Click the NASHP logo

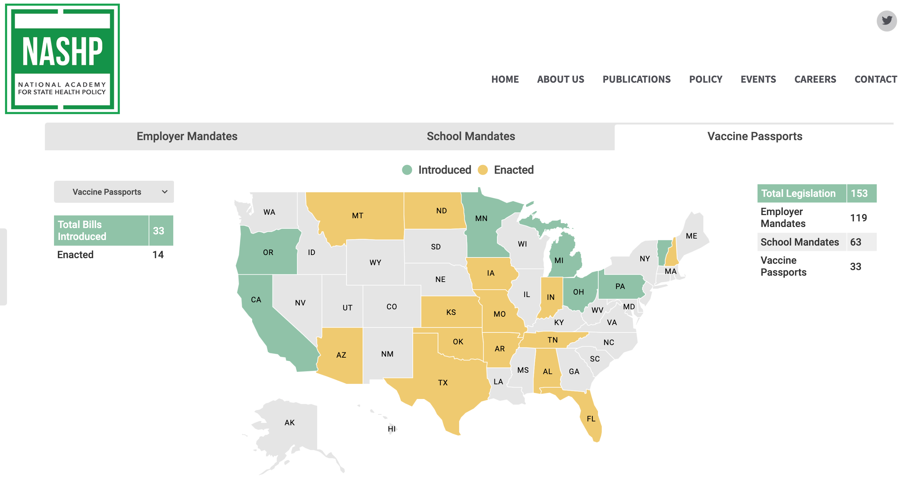(62, 59)
